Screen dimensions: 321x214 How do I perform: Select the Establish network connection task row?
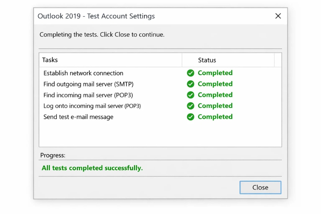coord(83,73)
